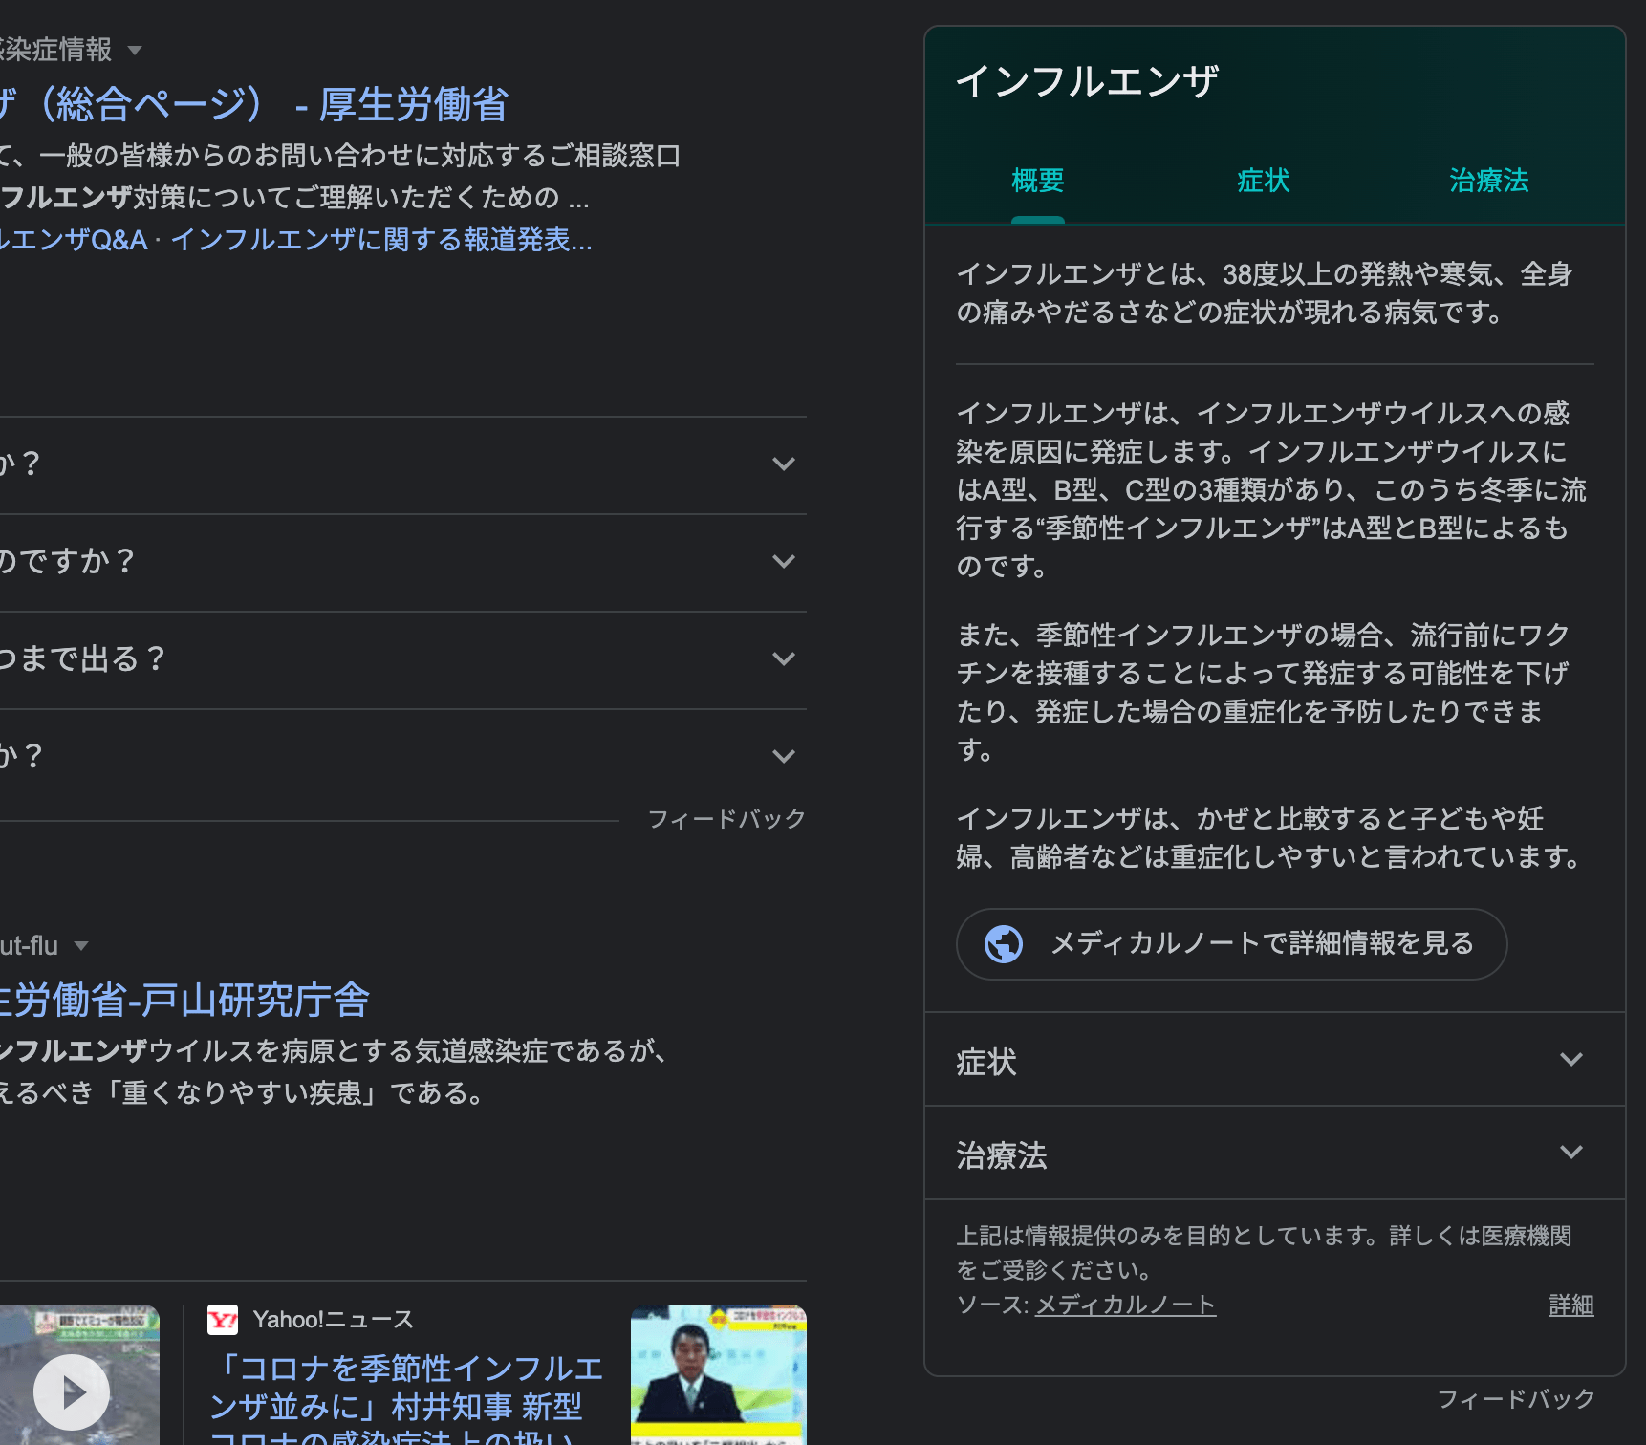This screenshot has width=1646, height=1445.
Task: Open インフルエンザに関する報道発表 sitelink
Action: pos(381,239)
